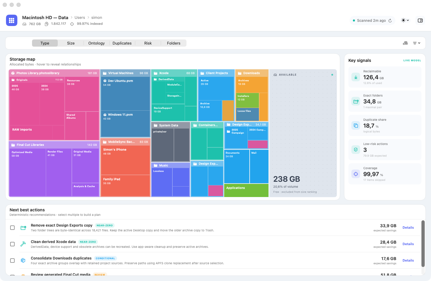This screenshot has height=281, width=431.
Task: Click the Xcode folder icon
Action: click(156, 73)
